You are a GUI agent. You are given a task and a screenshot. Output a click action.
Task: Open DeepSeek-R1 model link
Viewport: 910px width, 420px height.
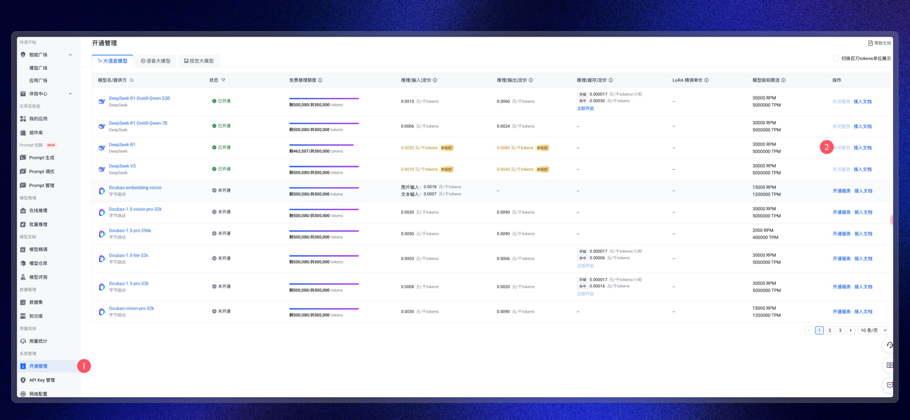(x=122, y=145)
